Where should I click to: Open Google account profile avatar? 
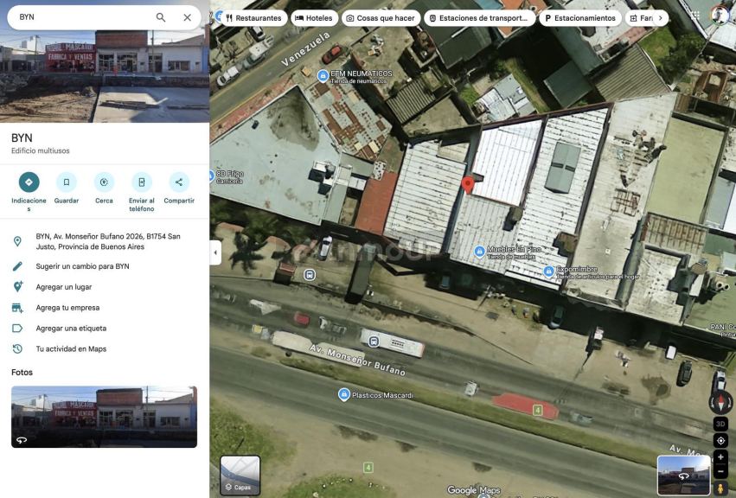pos(720,16)
